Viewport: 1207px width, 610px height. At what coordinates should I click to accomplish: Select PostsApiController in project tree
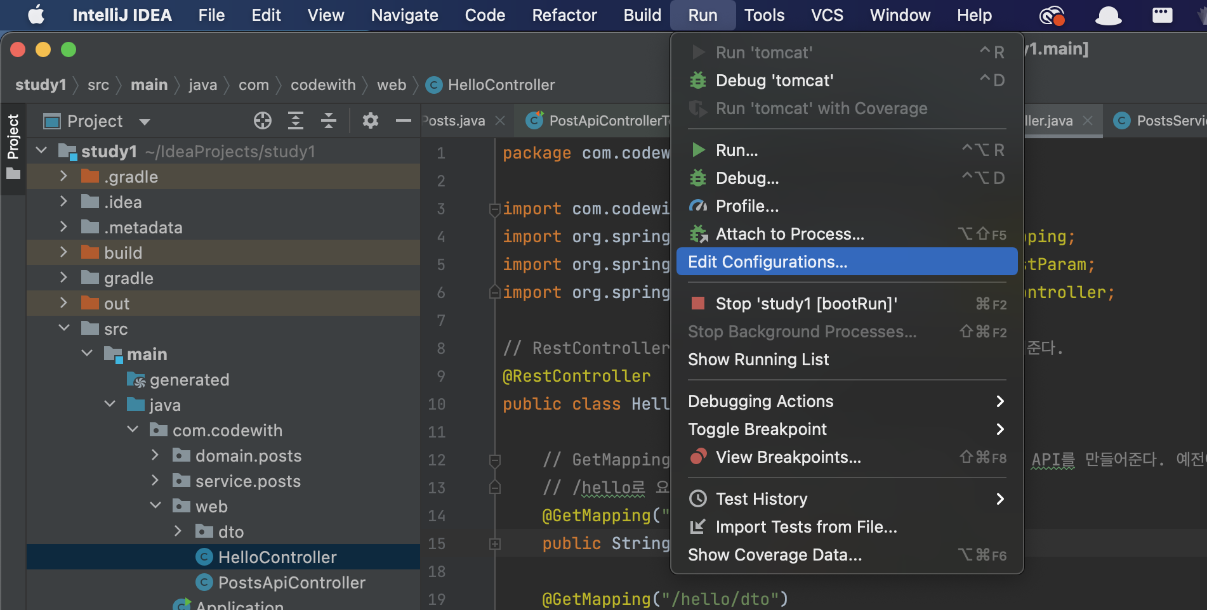[291, 582]
